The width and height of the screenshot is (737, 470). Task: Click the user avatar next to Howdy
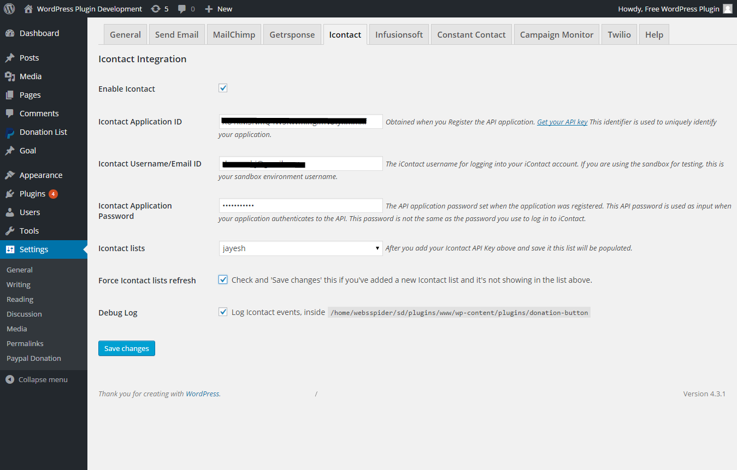point(728,9)
